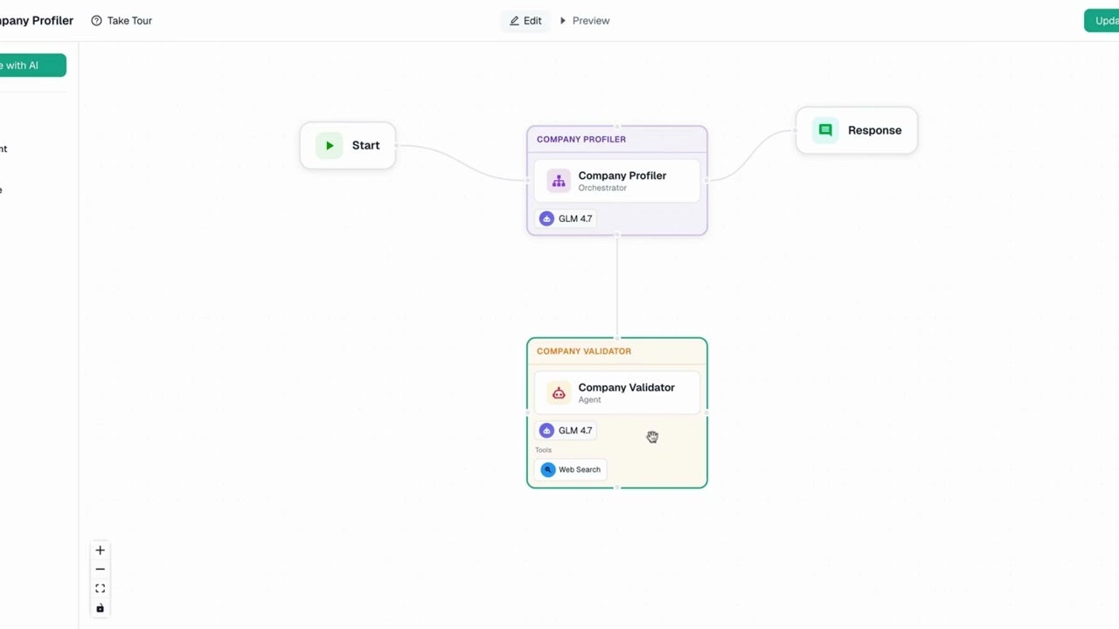Click the play icon on the Start node
The height and width of the screenshot is (629, 1119).
point(329,145)
